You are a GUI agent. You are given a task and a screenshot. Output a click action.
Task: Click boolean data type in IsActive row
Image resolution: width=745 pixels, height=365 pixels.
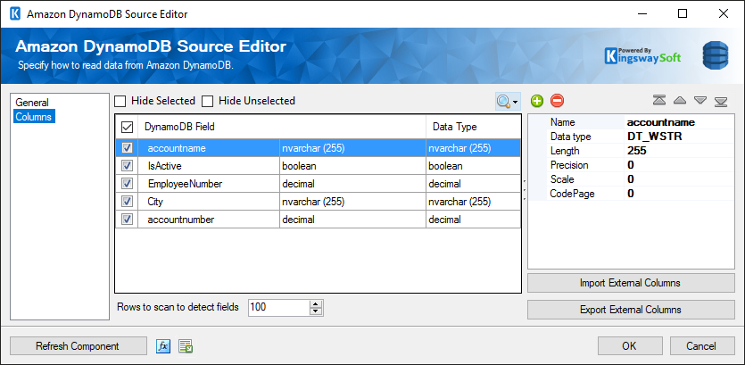[x=473, y=166]
